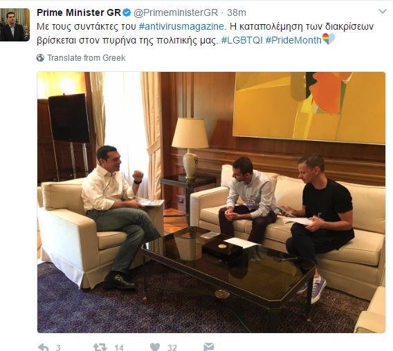Expand the tweet options chevron
Viewport: 393px width, 351px height.
pos(383,12)
